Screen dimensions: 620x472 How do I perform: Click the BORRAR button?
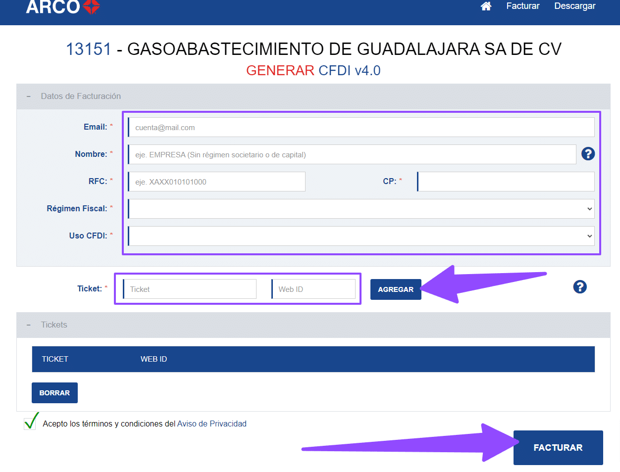click(x=54, y=393)
